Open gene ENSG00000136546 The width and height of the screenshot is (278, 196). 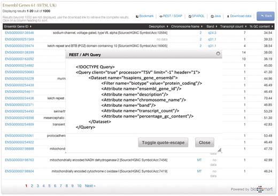point(19,33)
